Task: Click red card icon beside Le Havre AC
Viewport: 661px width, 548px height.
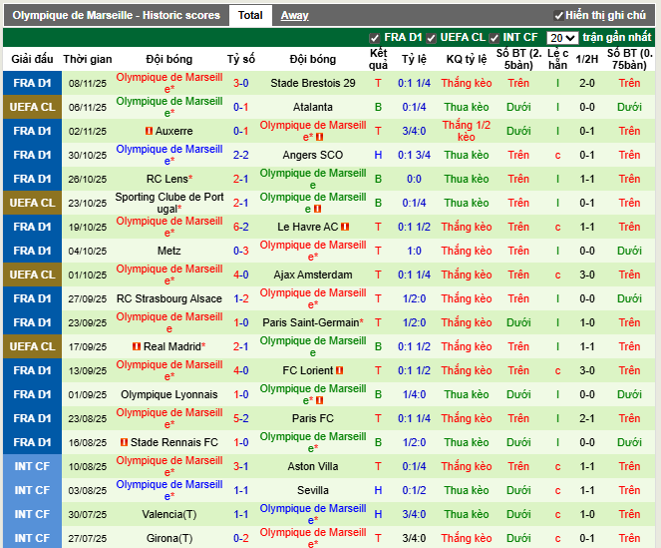Action: 345,228
